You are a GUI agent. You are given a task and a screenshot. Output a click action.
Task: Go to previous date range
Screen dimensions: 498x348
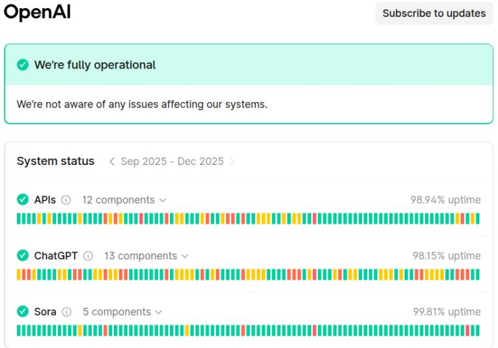point(112,161)
